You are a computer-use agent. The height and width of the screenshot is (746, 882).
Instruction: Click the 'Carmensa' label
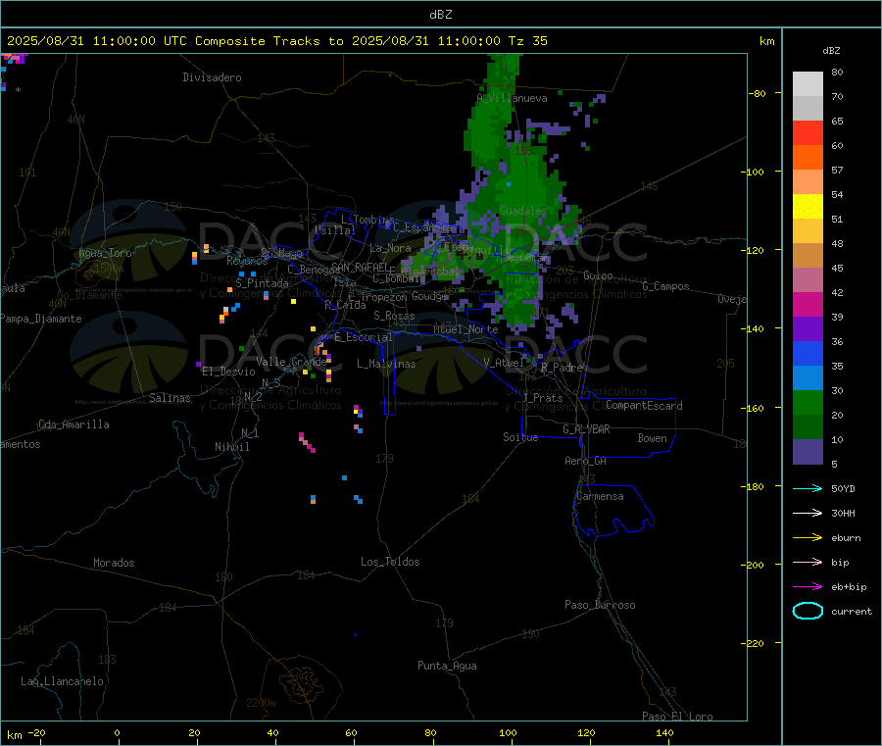click(x=600, y=497)
